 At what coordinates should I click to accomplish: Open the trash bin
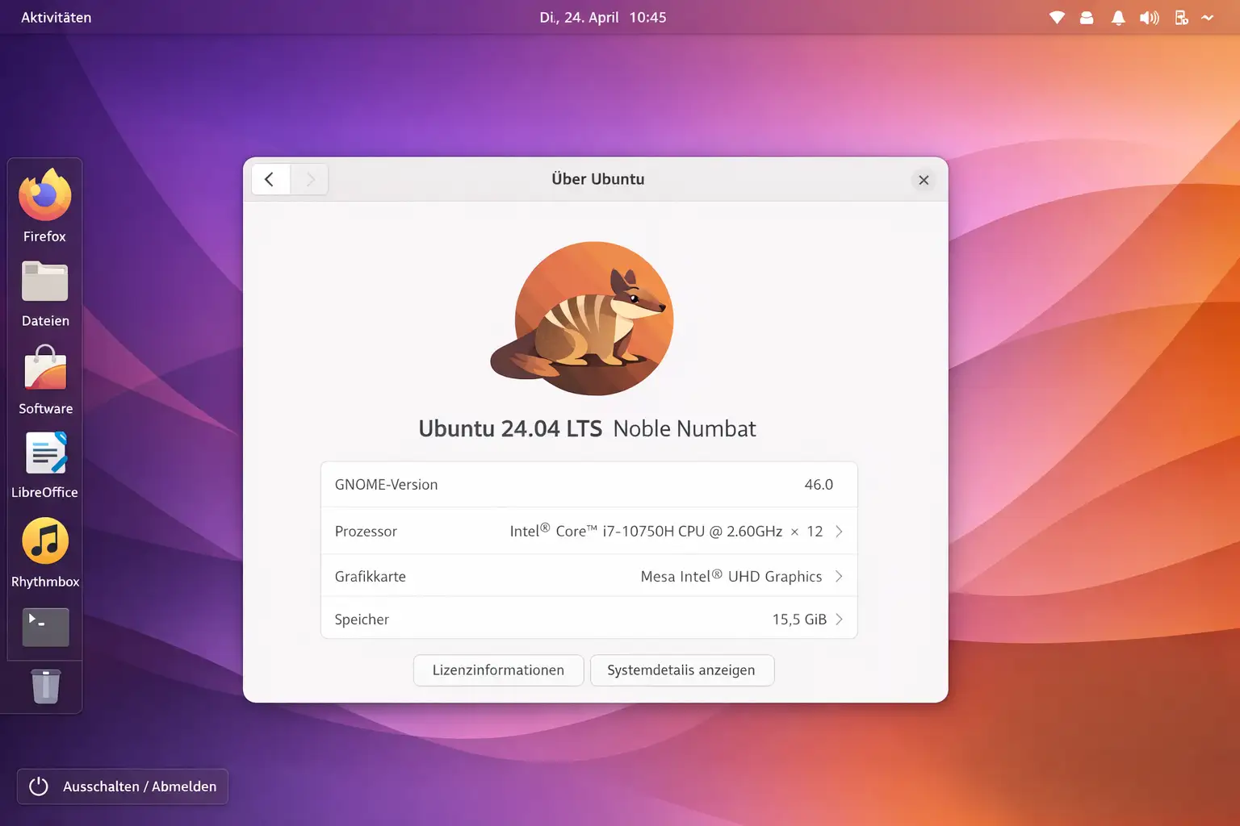click(44, 686)
